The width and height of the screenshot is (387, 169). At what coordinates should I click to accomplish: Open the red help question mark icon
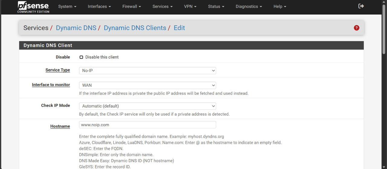click(356, 28)
